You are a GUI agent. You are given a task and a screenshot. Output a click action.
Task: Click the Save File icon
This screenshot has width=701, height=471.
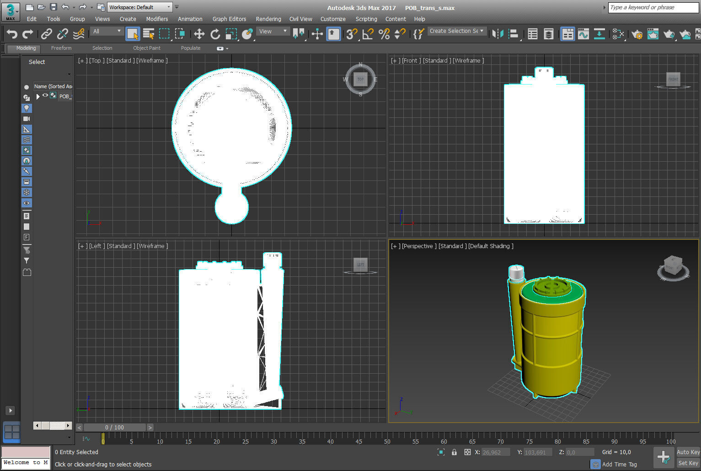point(54,7)
